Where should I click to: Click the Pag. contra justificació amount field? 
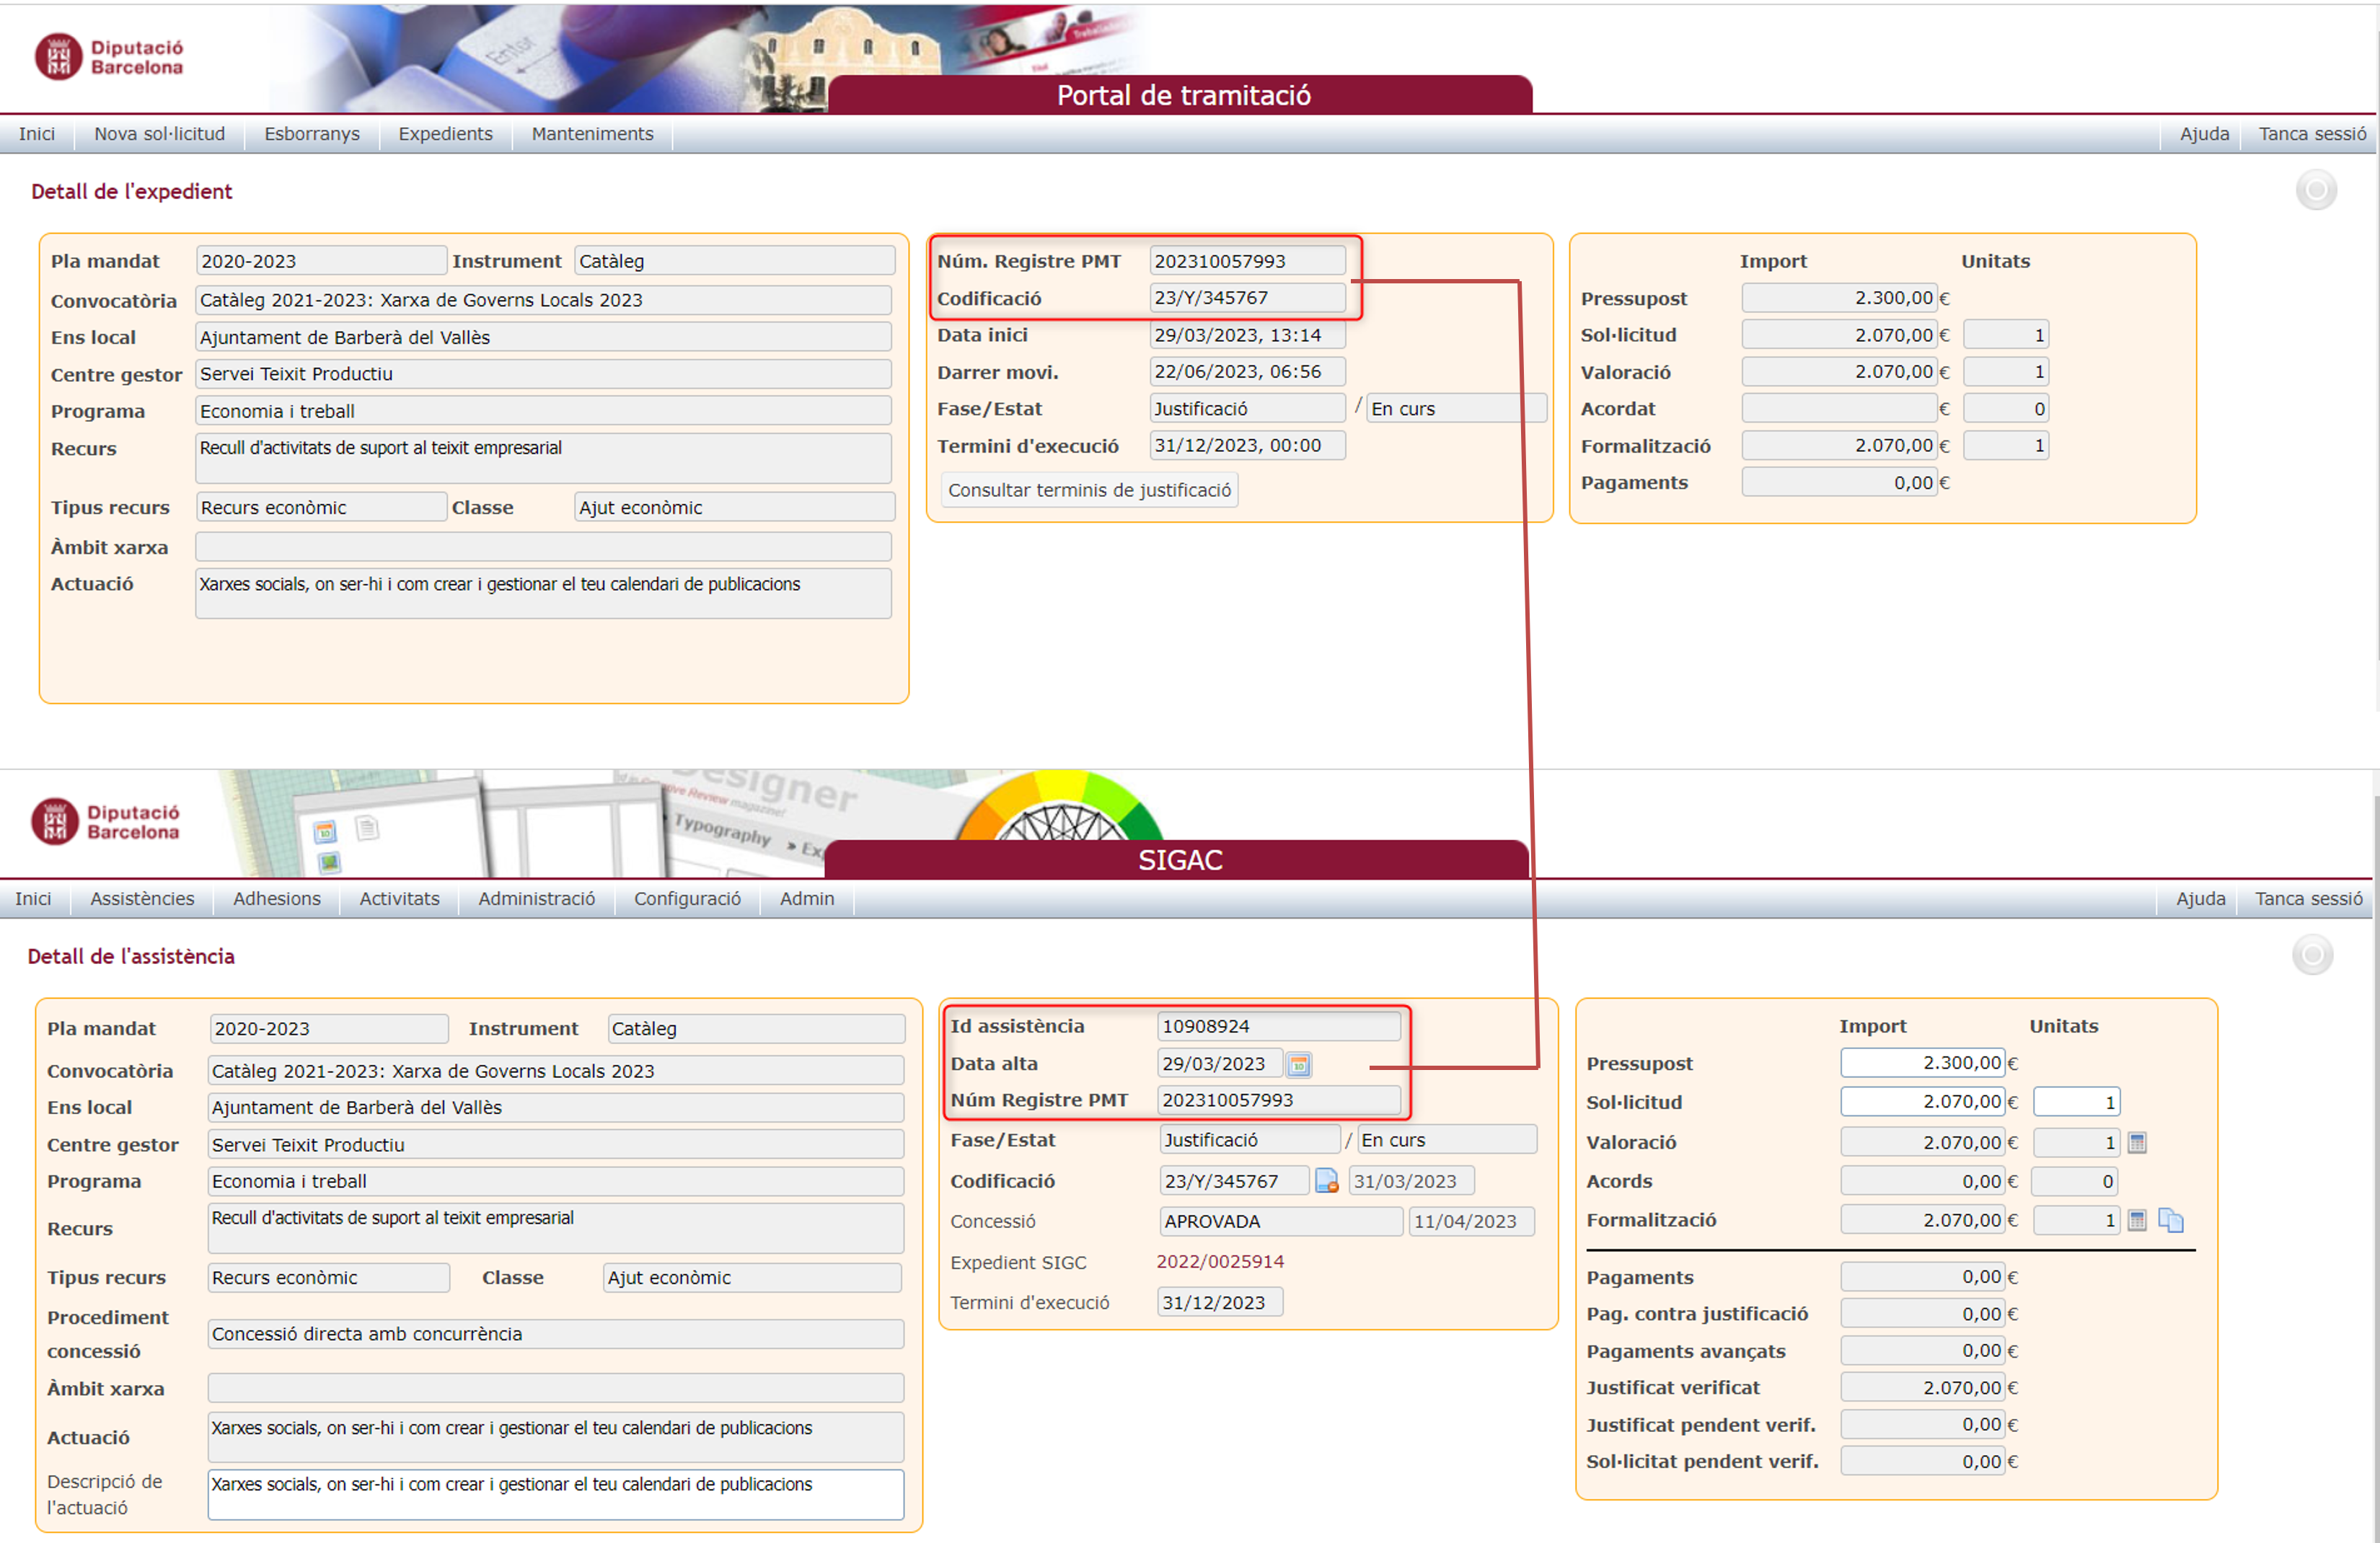[x=1922, y=1314]
